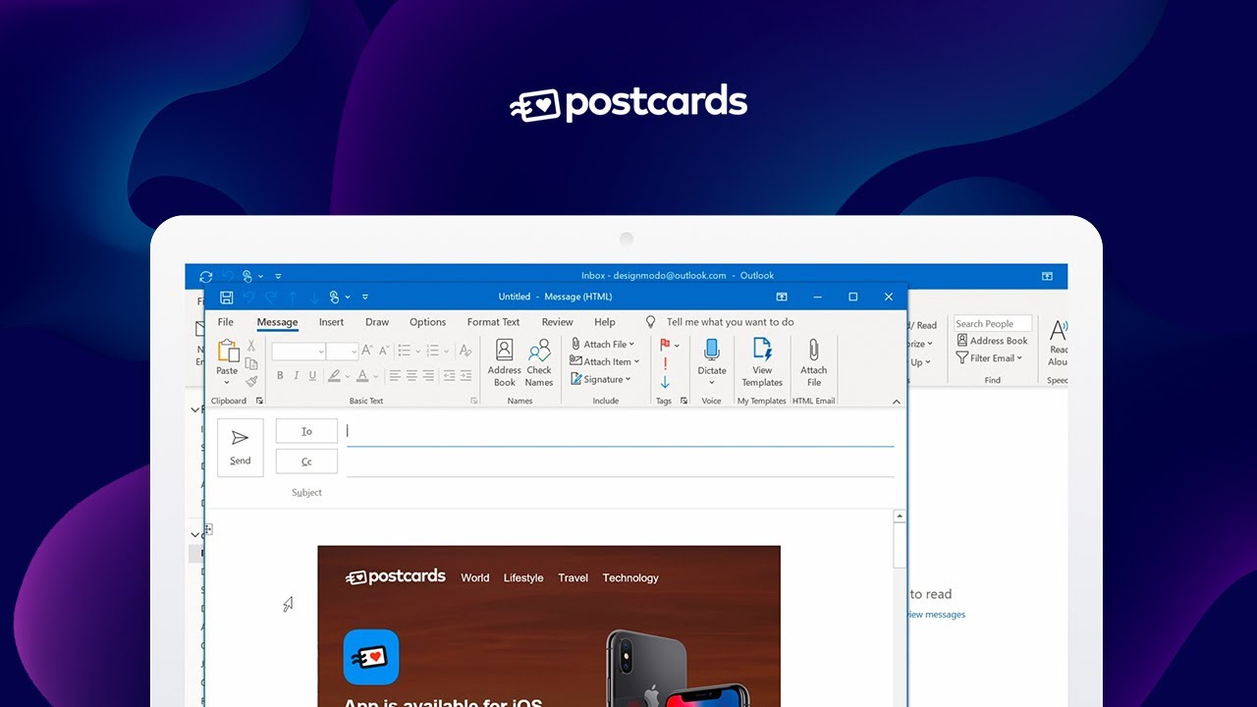Open the Format Text tab
Screen dimensions: 1257x707
tap(492, 321)
